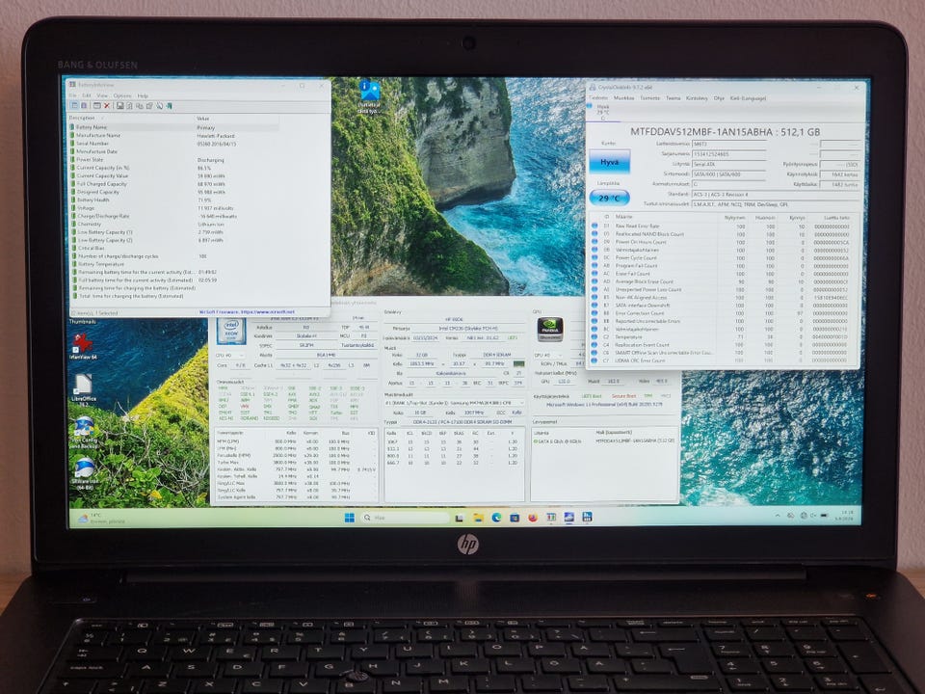Click the Serial ATA interface field
This screenshot has width=925, height=694.
pyautogui.click(x=728, y=164)
